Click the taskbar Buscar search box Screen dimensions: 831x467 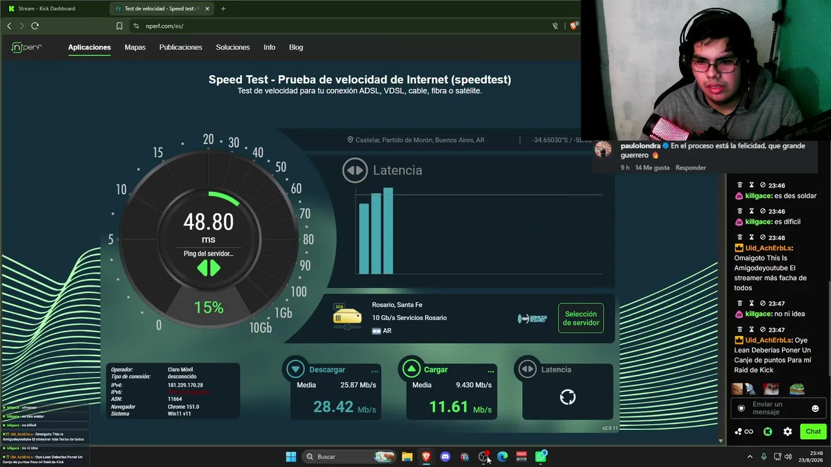351,457
